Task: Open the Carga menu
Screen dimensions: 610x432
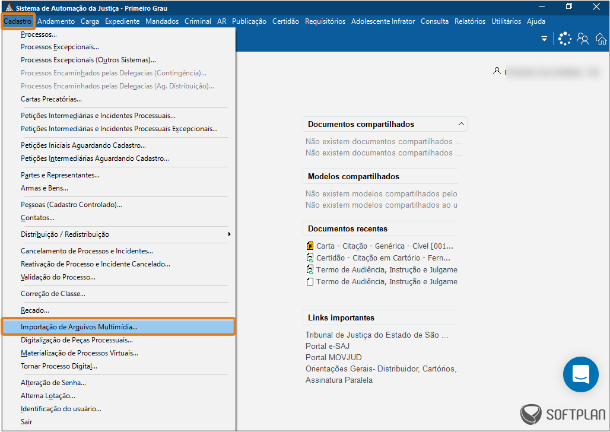Action: [90, 21]
